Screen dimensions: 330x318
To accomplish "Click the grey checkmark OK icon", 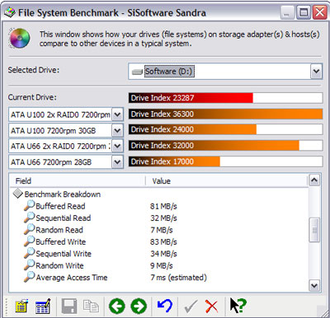I will tap(191, 306).
